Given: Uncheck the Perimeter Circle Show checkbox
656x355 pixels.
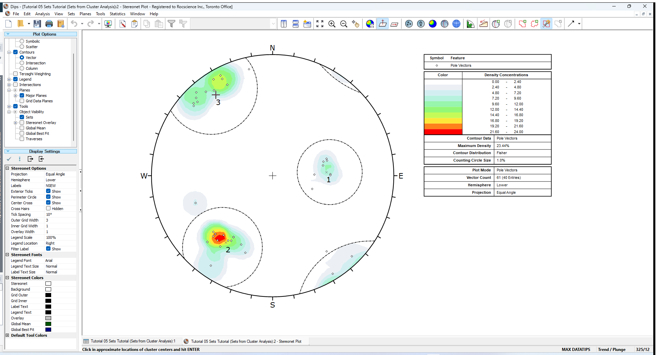Looking at the screenshot, I should (x=48, y=197).
